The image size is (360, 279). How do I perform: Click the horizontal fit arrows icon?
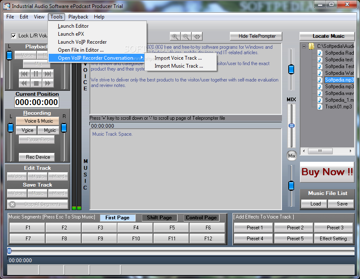click(x=197, y=37)
